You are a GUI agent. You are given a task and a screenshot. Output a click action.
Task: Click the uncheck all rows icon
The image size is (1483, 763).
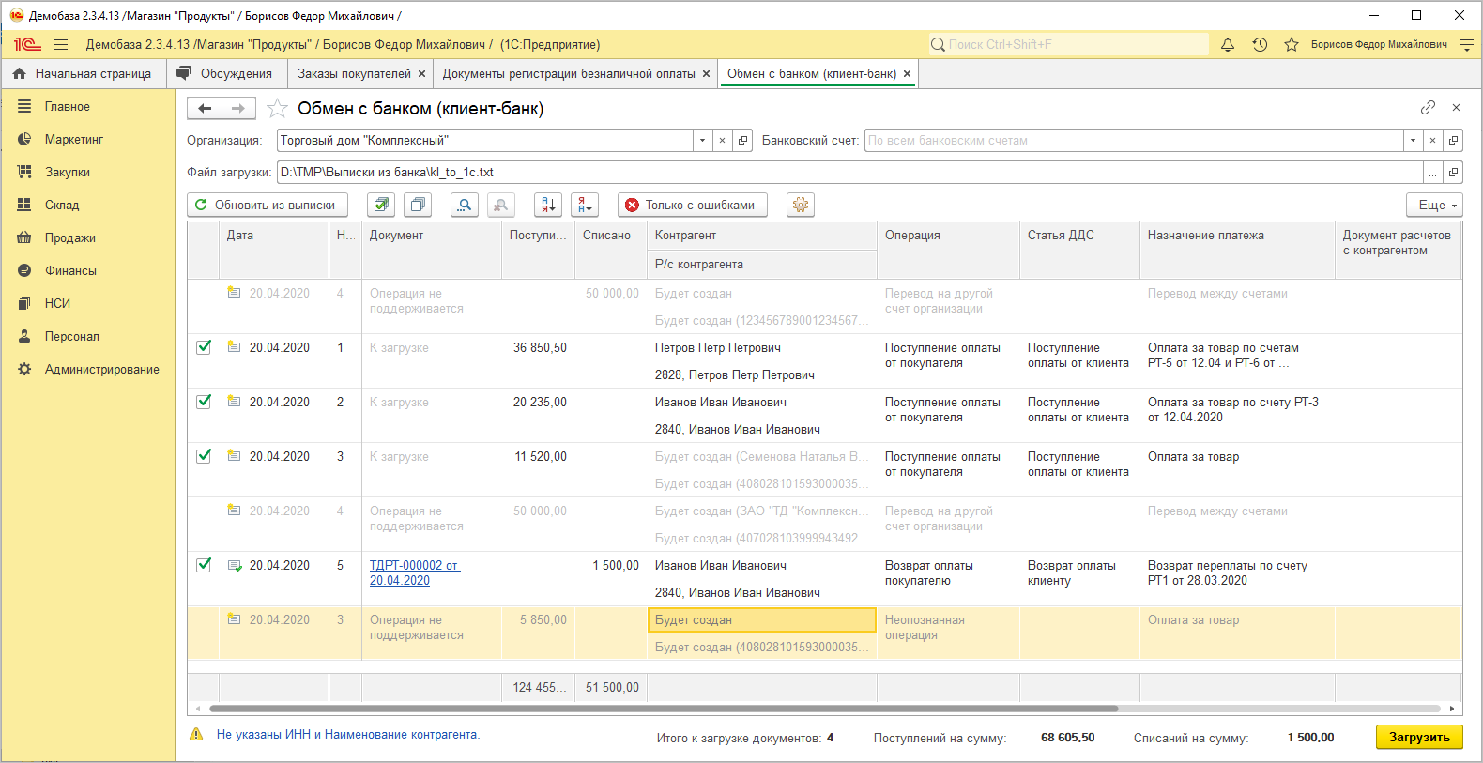coord(418,205)
